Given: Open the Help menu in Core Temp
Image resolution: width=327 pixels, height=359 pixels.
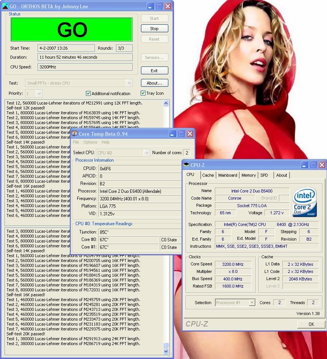Looking at the screenshot, I should (x=105, y=142).
